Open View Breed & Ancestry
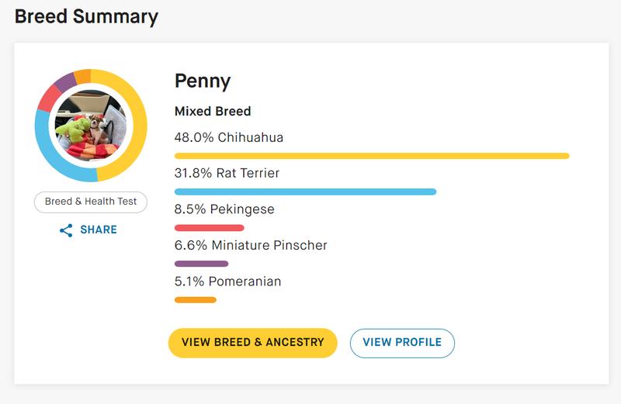 click(x=253, y=343)
